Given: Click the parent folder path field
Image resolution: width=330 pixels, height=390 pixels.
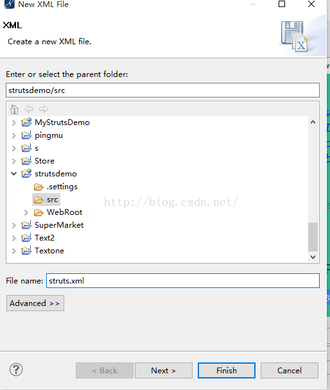Looking at the screenshot, I should 162,90.
